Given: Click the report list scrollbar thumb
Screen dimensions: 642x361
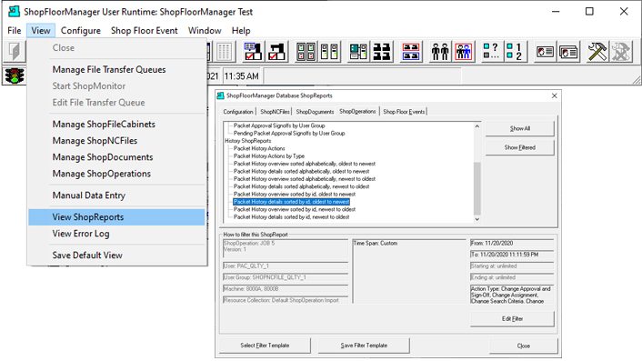Looking at the screenshot, I should (477, 188).
